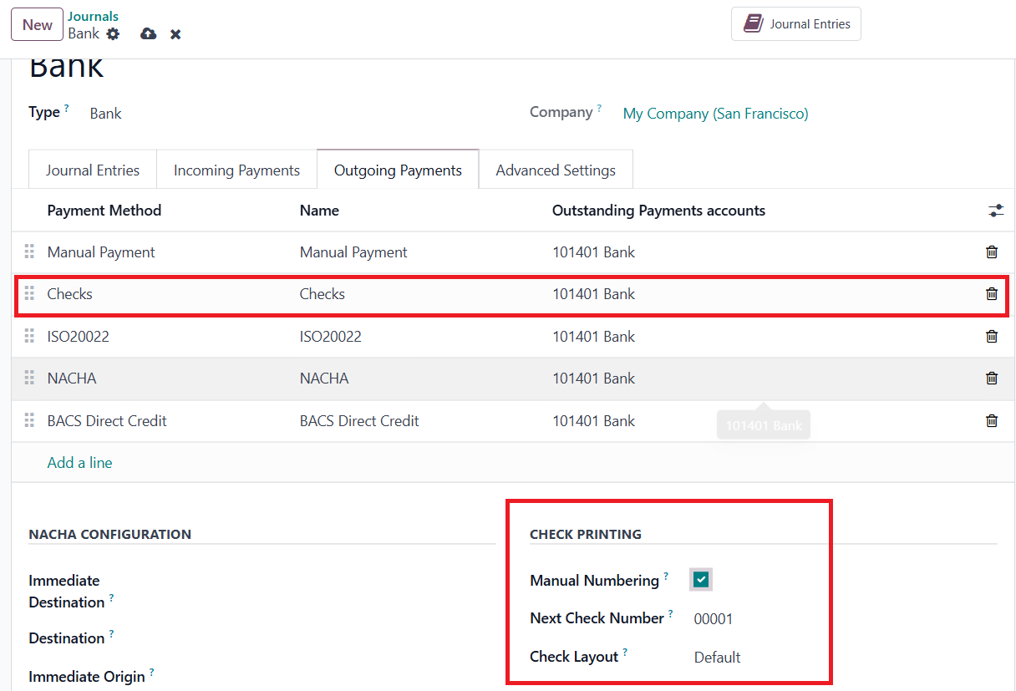Toggle the Manual Numbering checkbox
This screenshot has width=1016, height=691.
(x=701, y=580)
